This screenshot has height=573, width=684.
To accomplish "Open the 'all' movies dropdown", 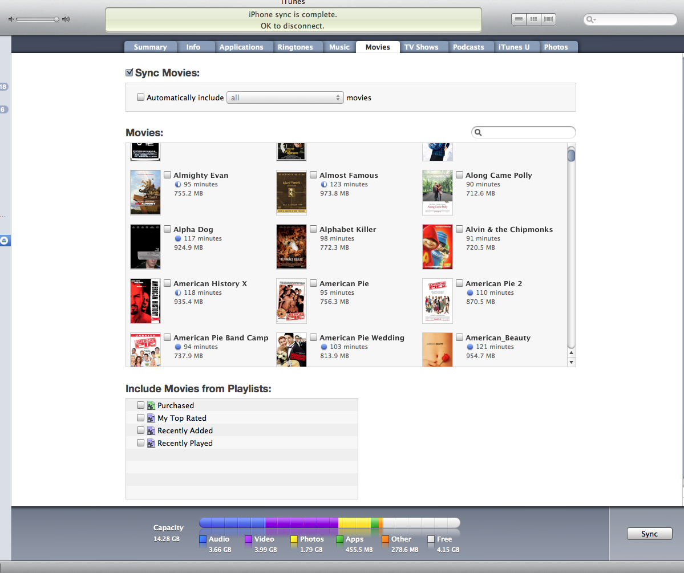I will tap(285, 97).
